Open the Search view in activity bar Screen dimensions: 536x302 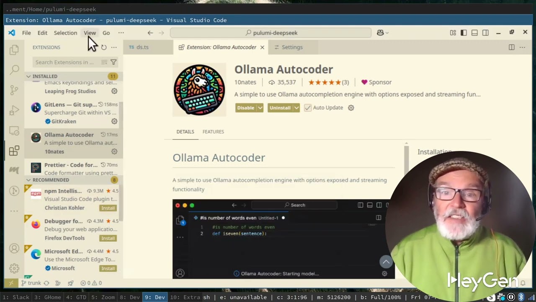pos(14,70)
